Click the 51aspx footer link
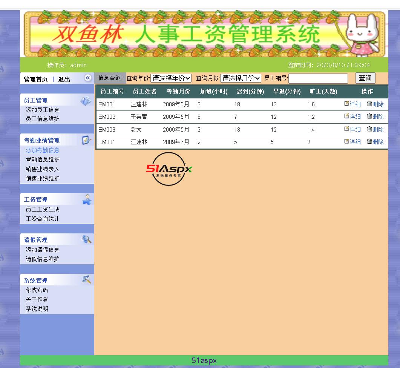The image size is (400, 368). coord(204,360)
